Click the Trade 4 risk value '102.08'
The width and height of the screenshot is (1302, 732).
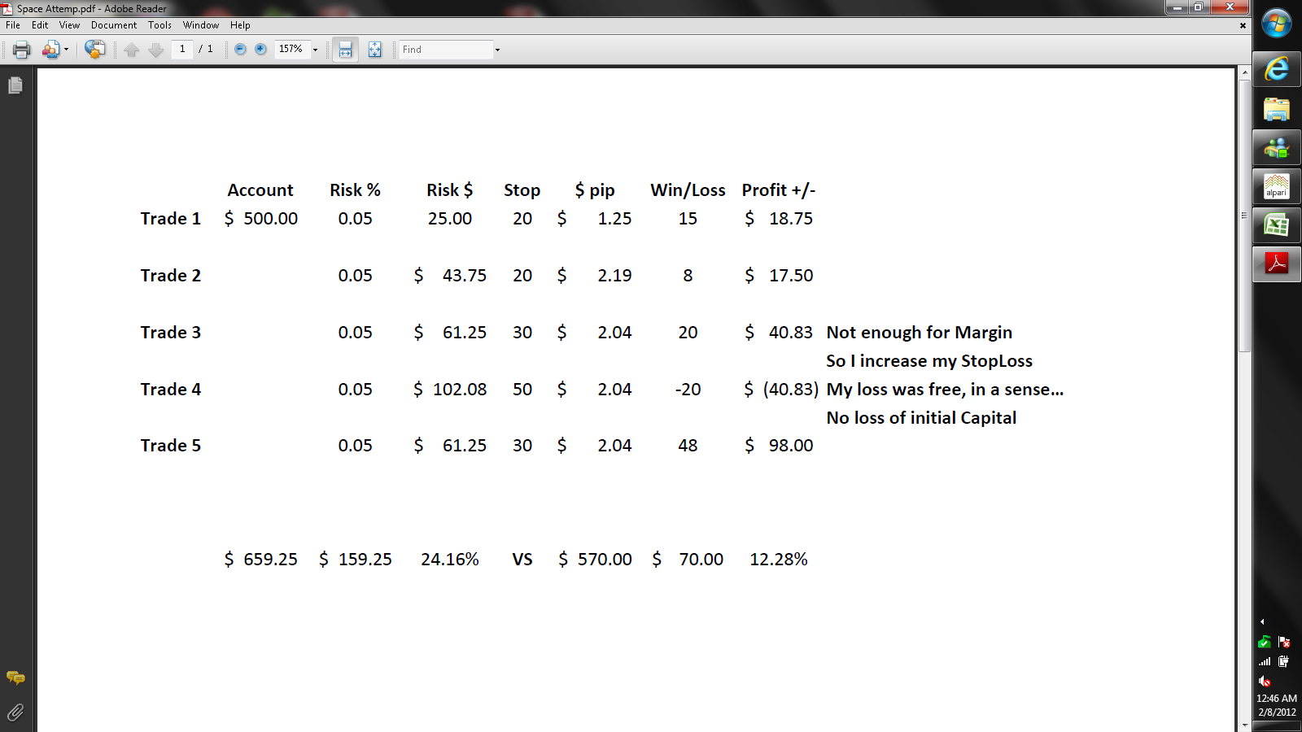tap(460, 390)
